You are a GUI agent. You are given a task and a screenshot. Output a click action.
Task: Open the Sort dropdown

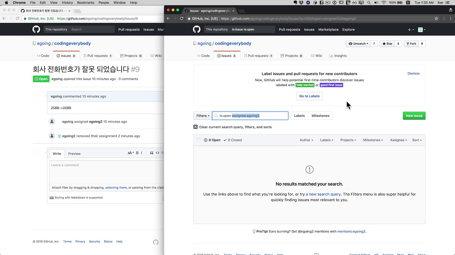coord(417,140)
